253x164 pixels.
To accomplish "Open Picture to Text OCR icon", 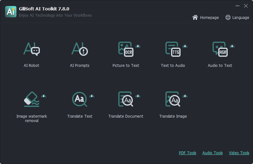I will 126,49.
